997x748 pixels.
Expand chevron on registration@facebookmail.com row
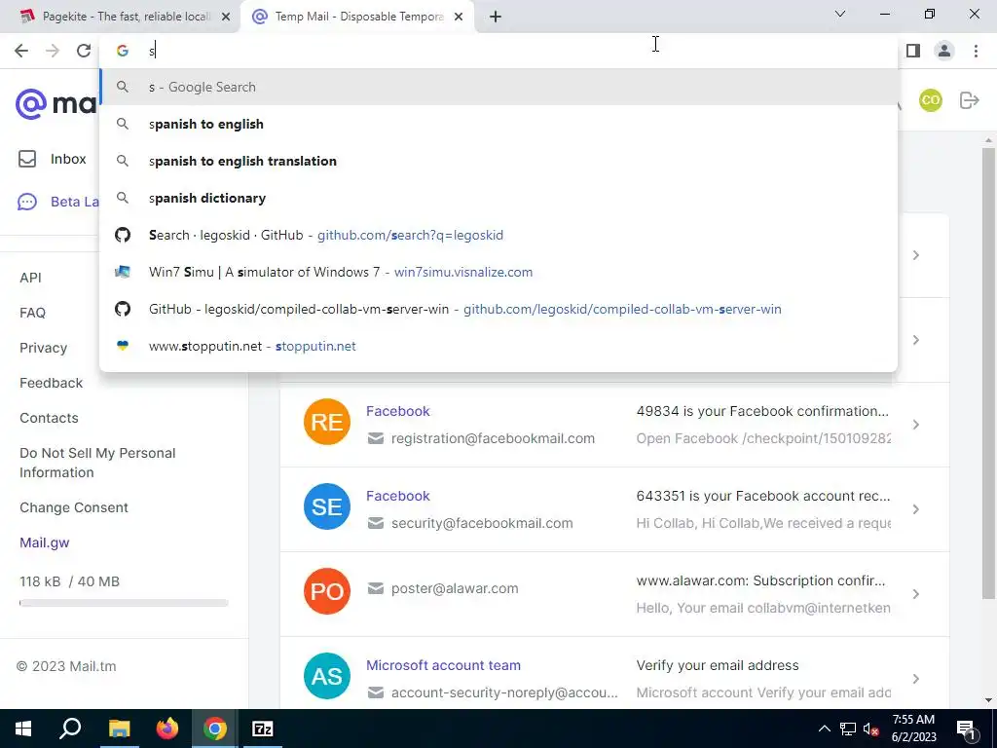[915, 425]
